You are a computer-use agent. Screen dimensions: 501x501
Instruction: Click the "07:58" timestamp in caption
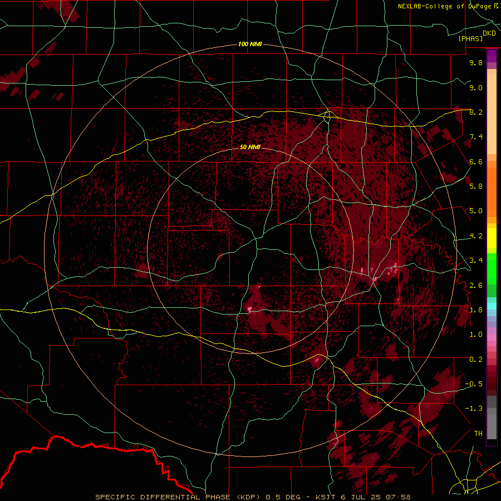point(398,497)
